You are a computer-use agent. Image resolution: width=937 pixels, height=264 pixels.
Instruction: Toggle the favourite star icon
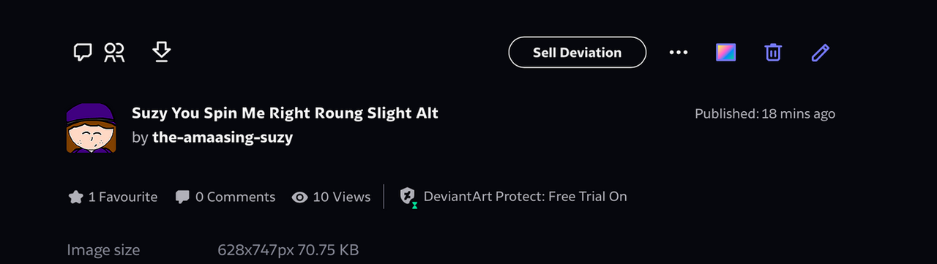pos(75,197)
